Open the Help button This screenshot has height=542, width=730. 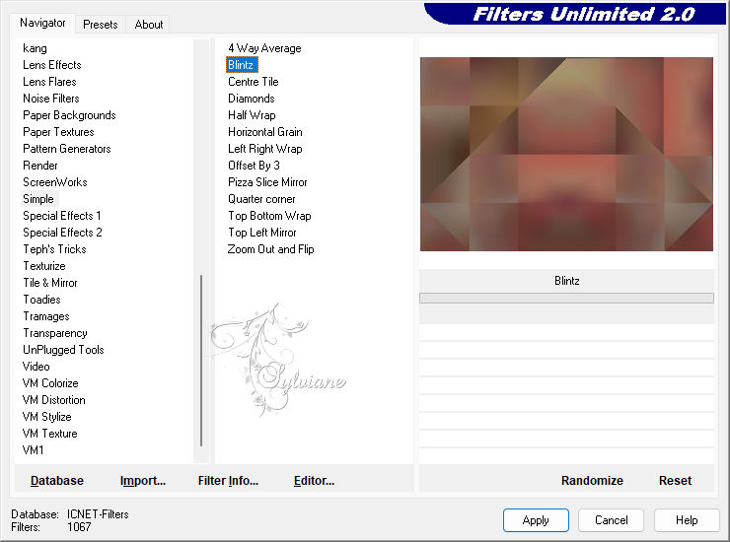pyautogui.click(x=687, y=519)
